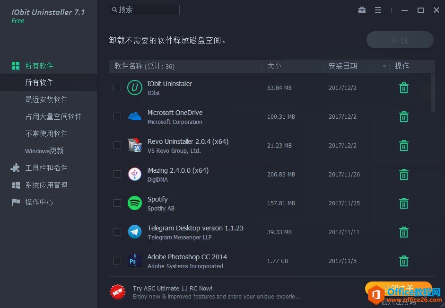Check the iMazing checkbox
The image size is (445, 308).
(117, 174)
